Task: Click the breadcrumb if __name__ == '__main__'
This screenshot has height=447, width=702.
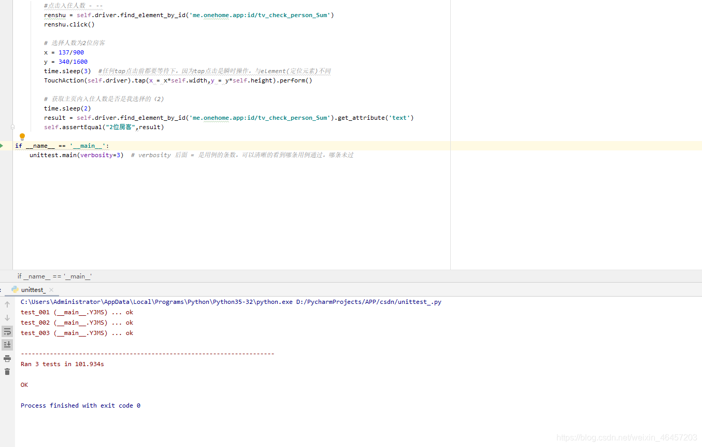Action: 54,276
